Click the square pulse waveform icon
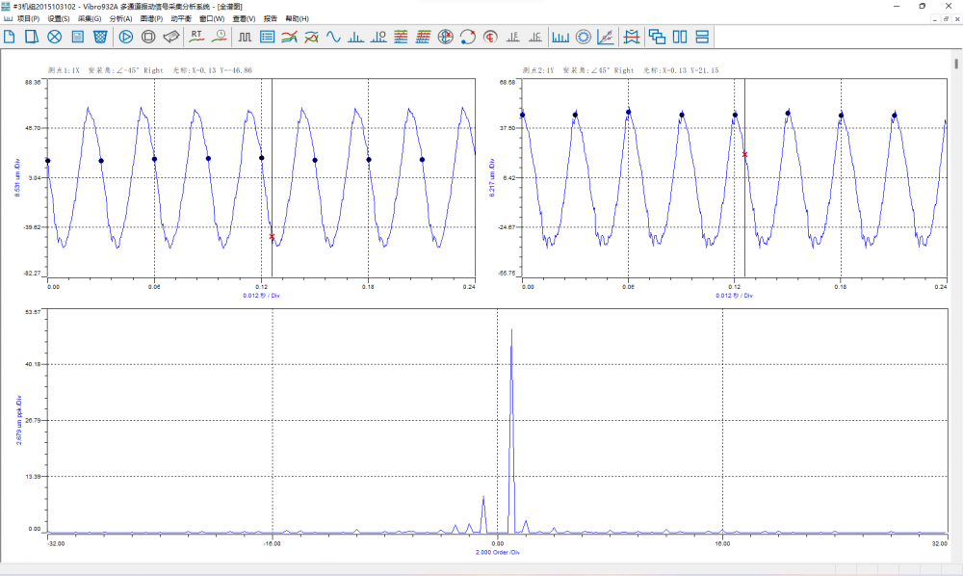The height and width of the screenshot is (576, 963). click(x=245, y=37)
